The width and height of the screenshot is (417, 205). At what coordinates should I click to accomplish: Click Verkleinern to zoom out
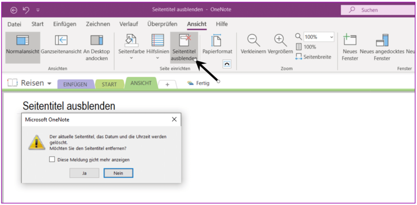click(x=253, y=44)
